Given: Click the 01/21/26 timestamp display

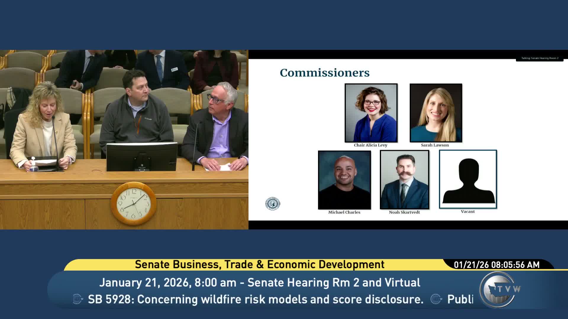Looking at the screenshot, I should coord(497,265).
